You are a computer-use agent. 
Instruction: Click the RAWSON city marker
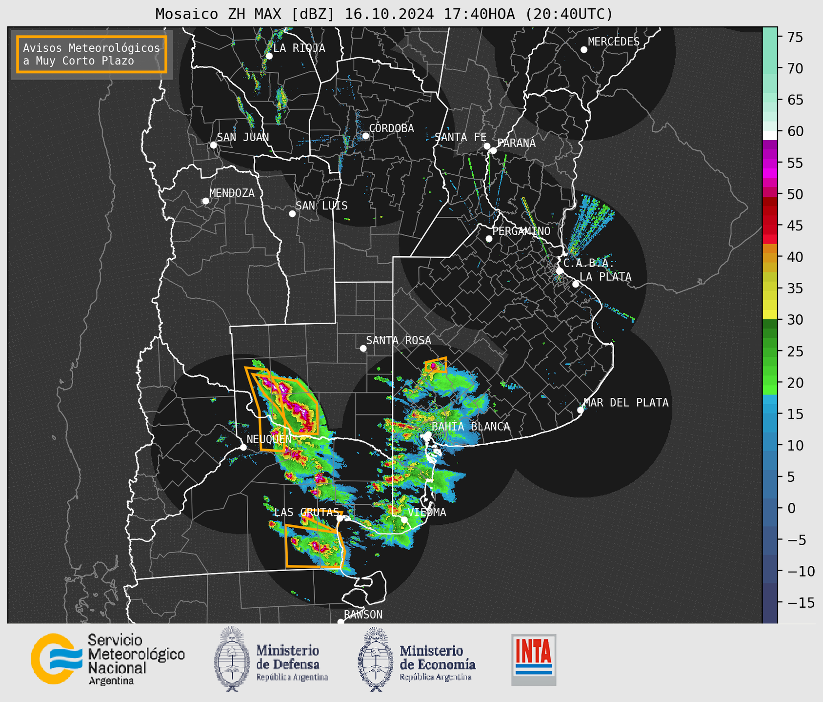[x=341, y=622]
